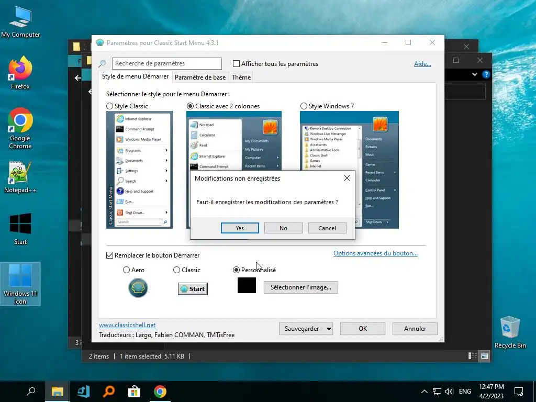The width and height of the screenshot is (536, 402).
Task: Switch Explorer to details view icon
Action: [x=473, y=356]
